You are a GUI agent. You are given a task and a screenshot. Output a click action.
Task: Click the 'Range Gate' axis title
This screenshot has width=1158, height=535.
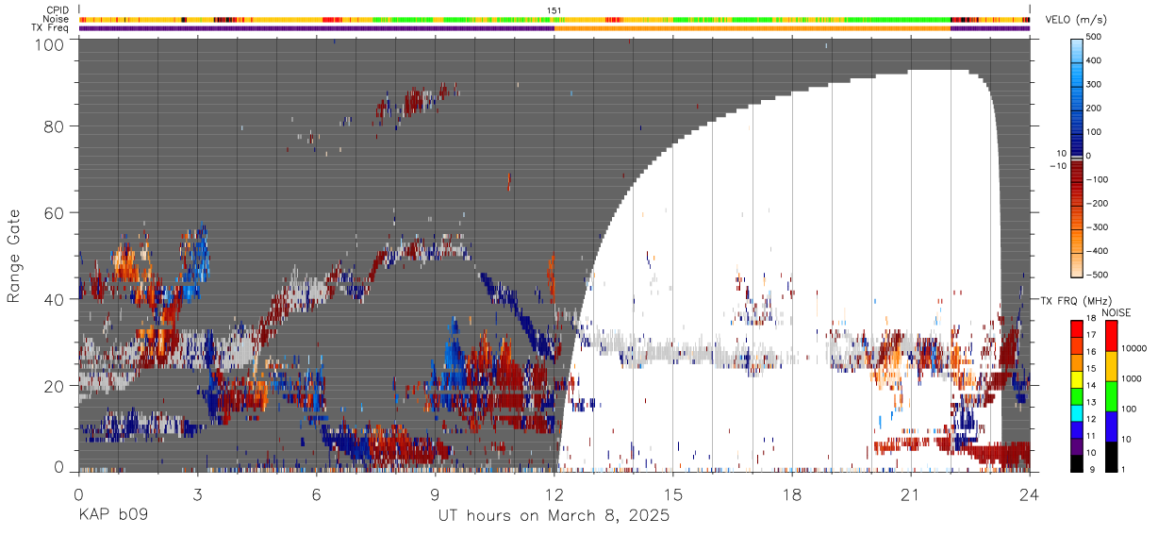14,255
